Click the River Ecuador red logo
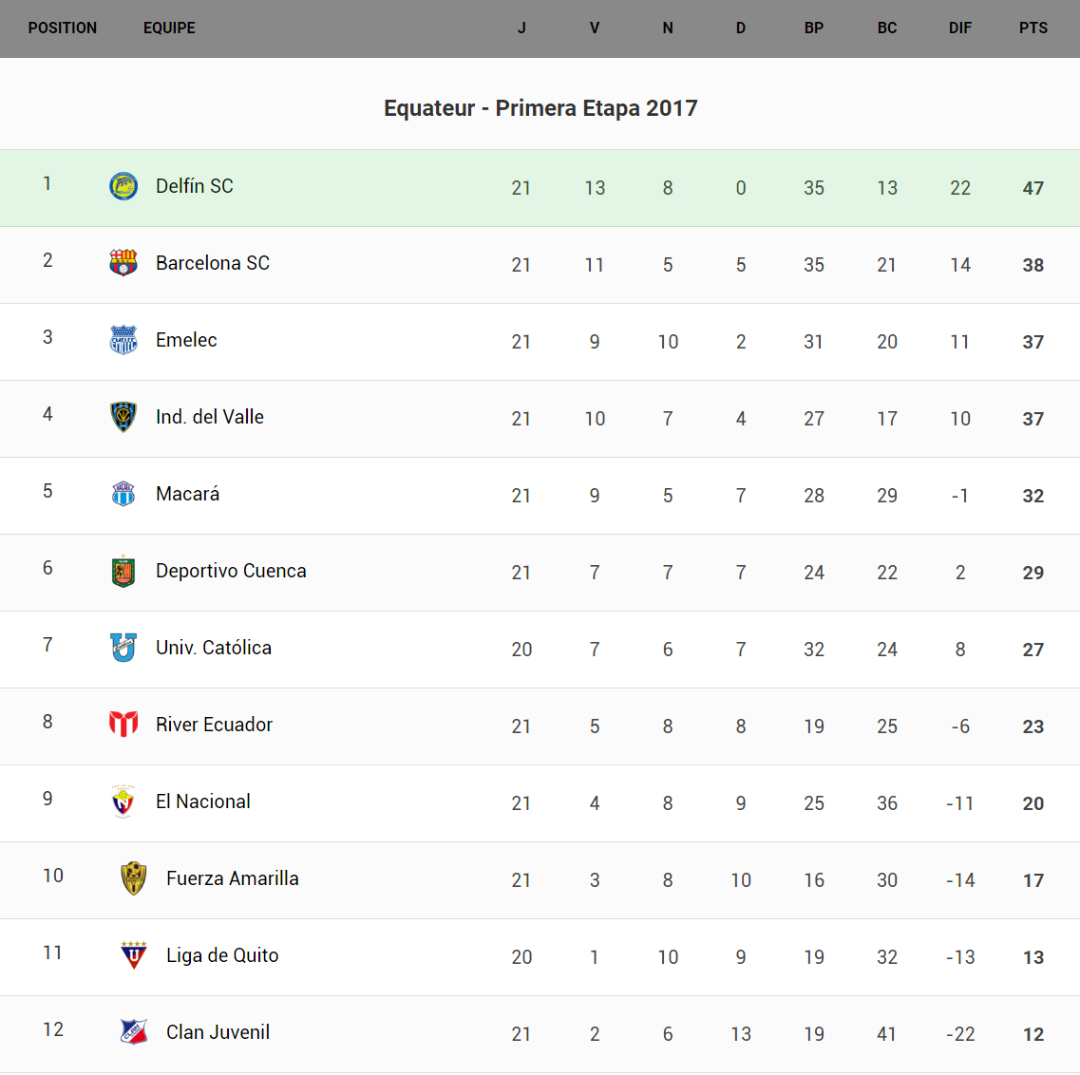 (x=123, y=725)
